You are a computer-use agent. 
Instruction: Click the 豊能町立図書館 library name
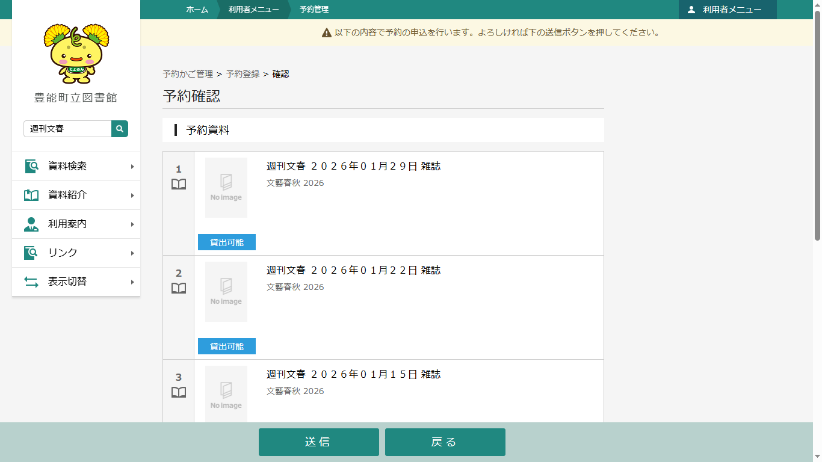pyautogui.click(x=76, y=98)
